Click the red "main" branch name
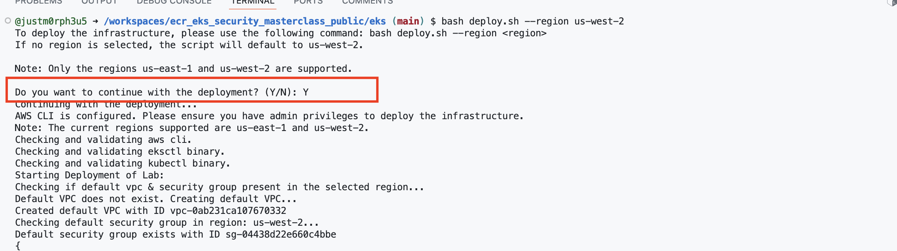Image resolution: width=897 pixels, height=251 pixels. coord(408,21)
